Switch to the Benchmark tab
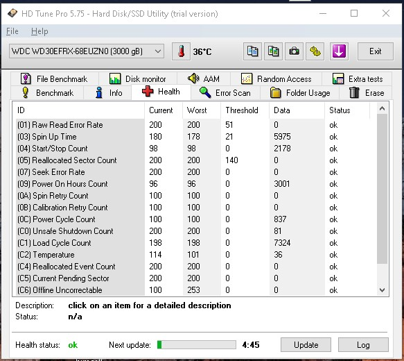 coord(48,92)
